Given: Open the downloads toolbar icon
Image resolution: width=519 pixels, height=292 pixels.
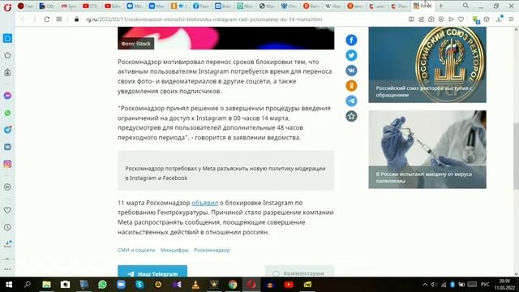Looking at the screenshot, I should point(500,19).
